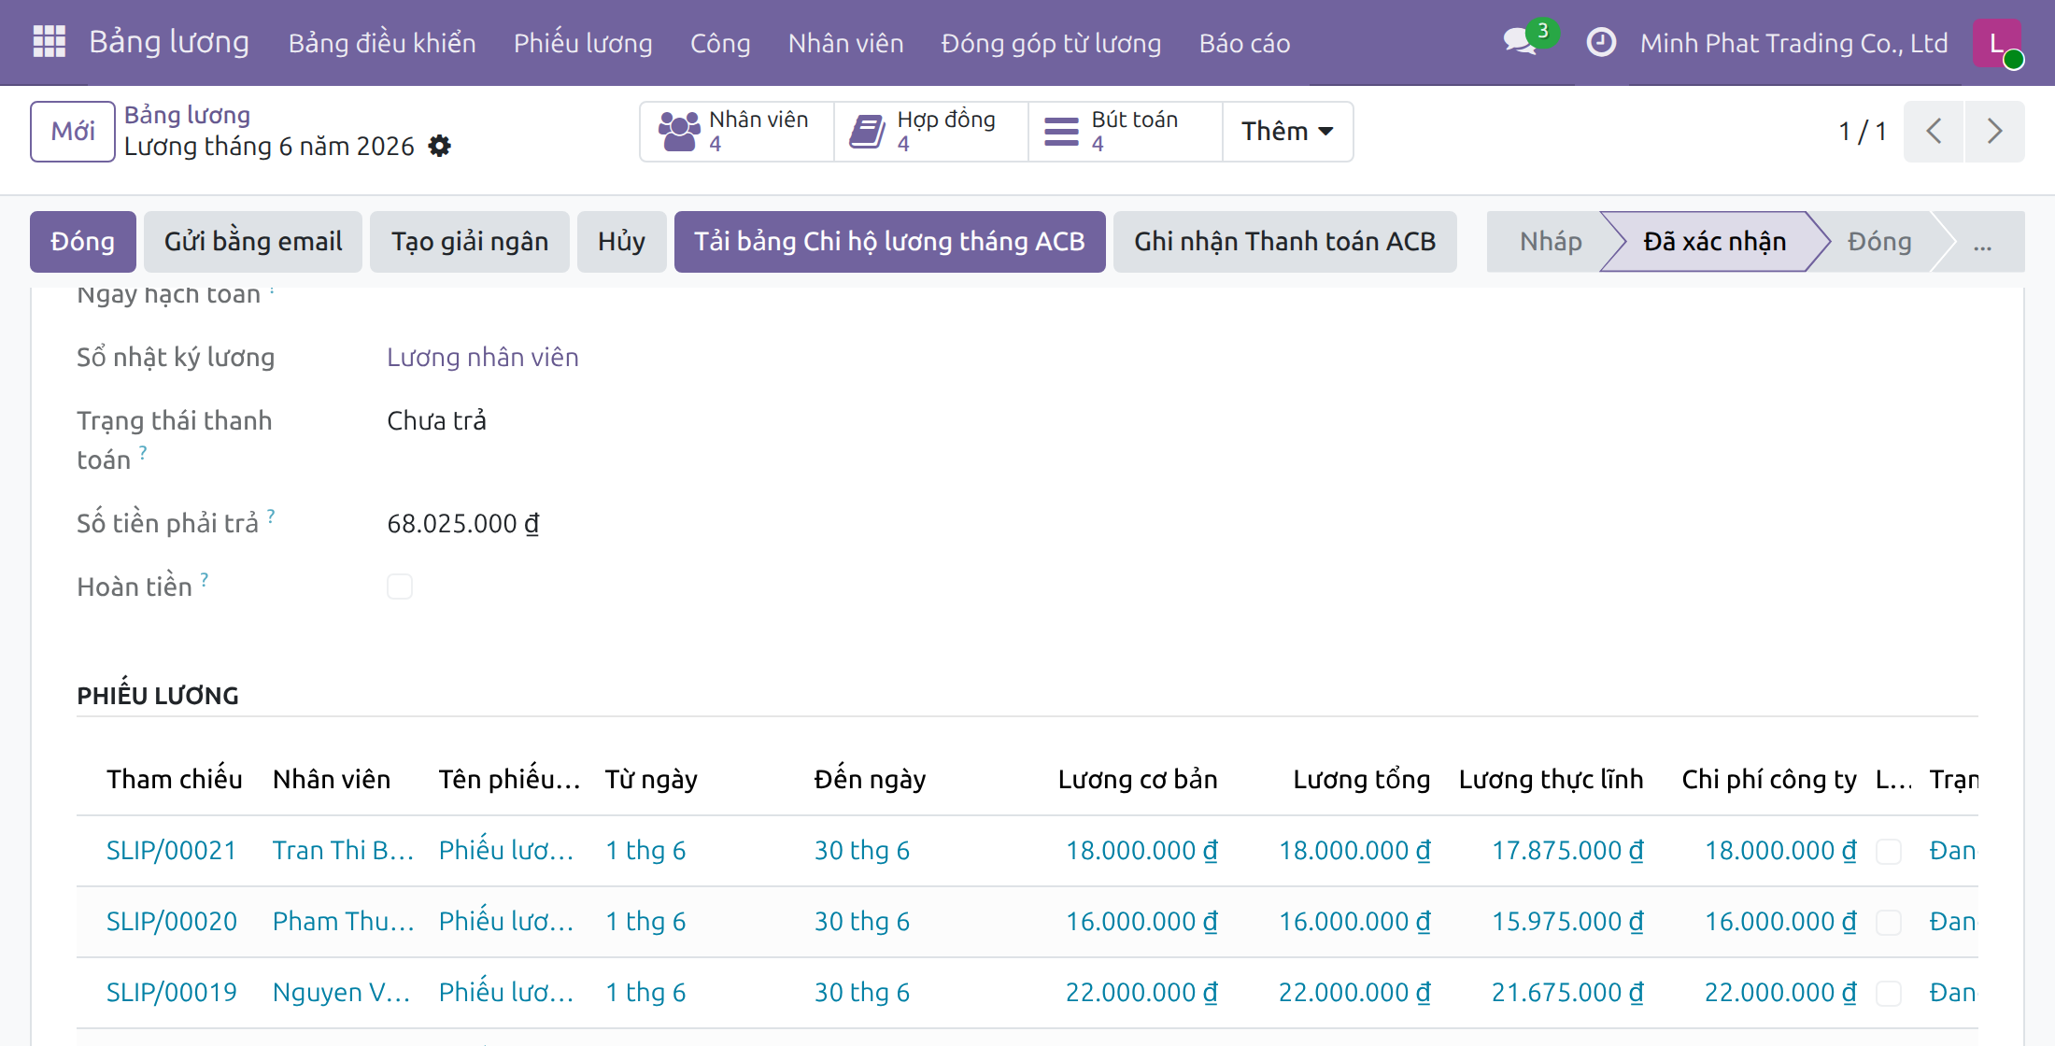Open Nhân viên smart button with people icon
The width and height of the screenshot is (2055, 1046).
pyautogui.click(x=736, y=132)
